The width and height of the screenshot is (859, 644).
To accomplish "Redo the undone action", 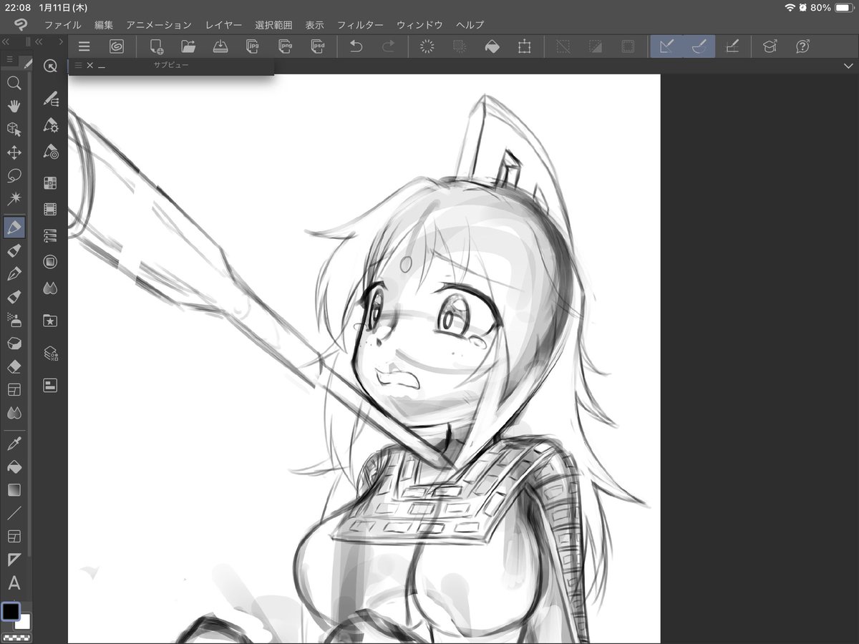I will 388,47.
